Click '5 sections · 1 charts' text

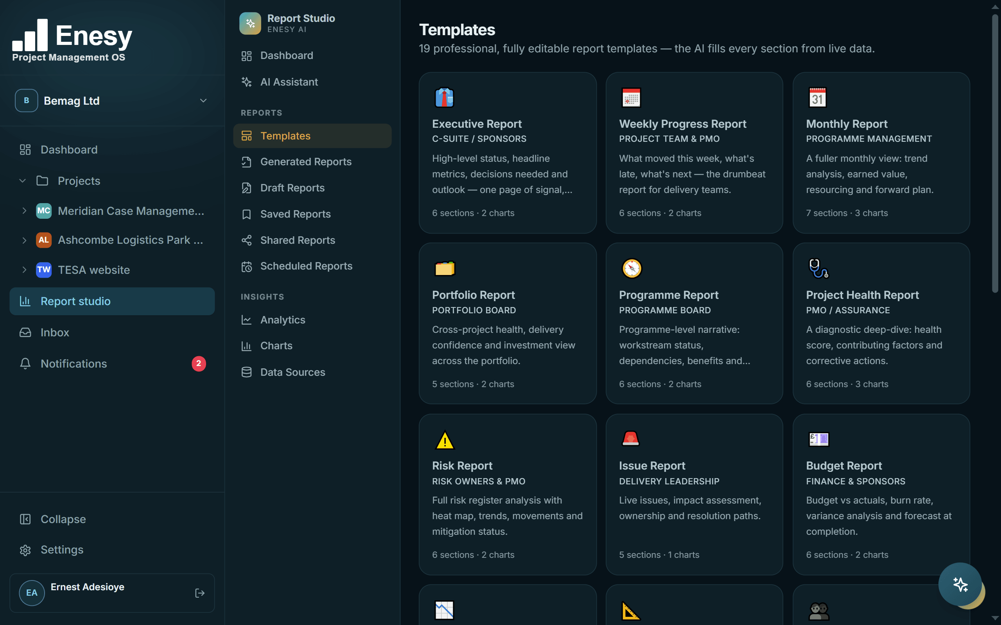point(659,555)
